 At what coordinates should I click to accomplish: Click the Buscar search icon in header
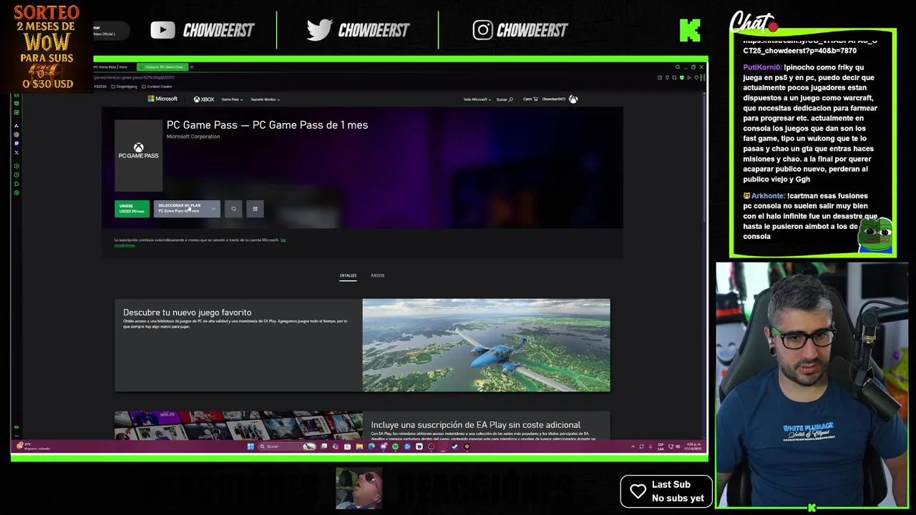(x=505, y=99)
